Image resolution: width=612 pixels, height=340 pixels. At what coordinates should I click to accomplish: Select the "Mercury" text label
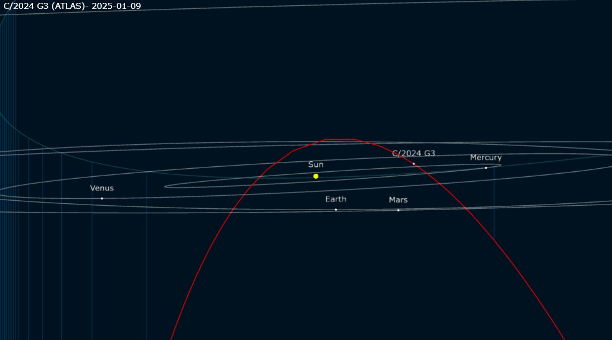point(485,157)
